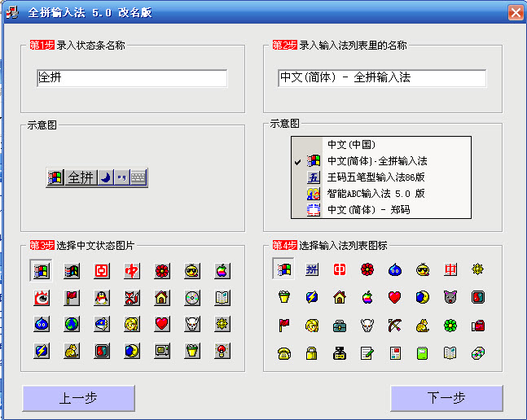The height and width of the screenshot is (420, 527).
Task: Select the sunglasses smiley in step 3 grid
Action: point(192,270)
